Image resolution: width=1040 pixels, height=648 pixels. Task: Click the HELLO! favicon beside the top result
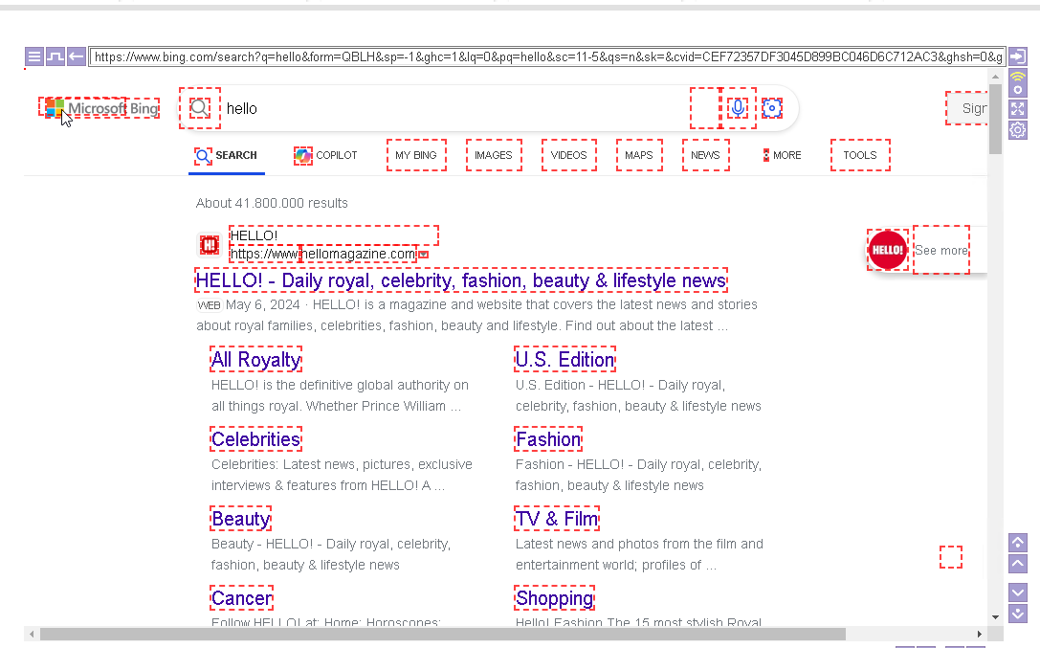coord(208,245)
